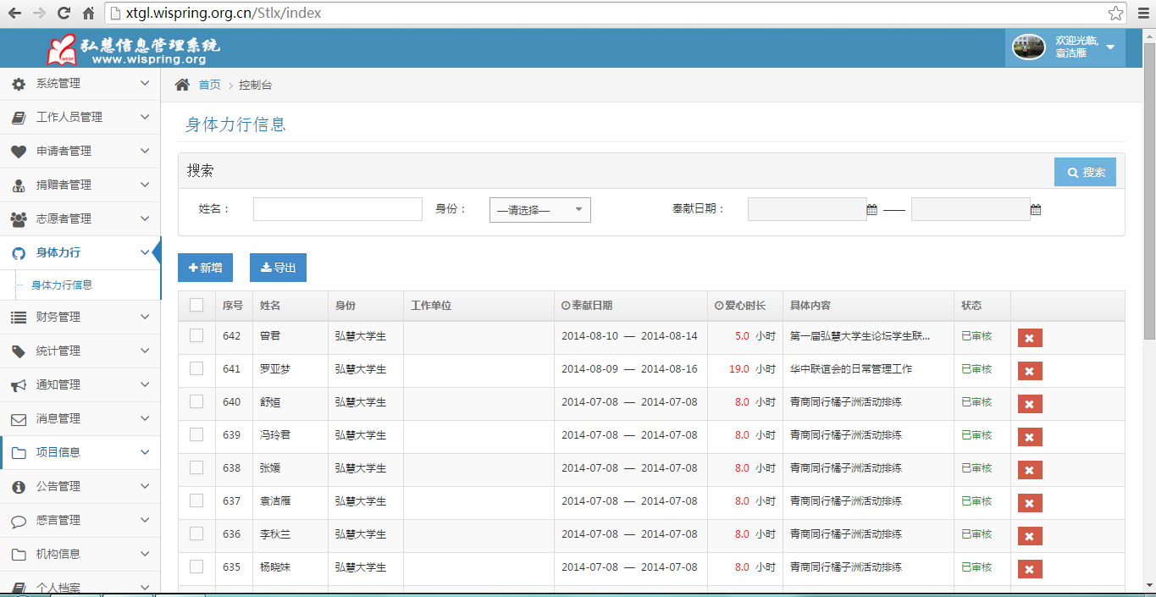Check the checkbox for row 642 曾君
This screenshot has width=1156, height=597.
[x=196, y=337]
